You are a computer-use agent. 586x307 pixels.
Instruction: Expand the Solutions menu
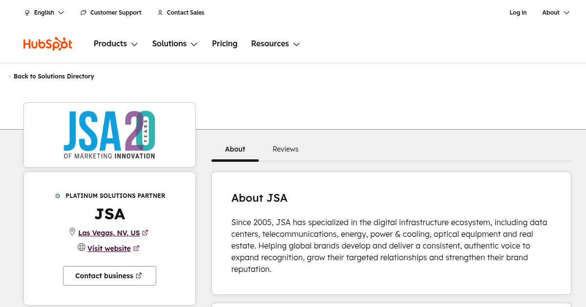point(175,44)
